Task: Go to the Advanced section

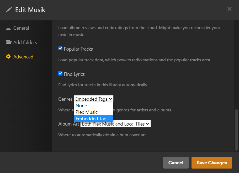Action: pos(23,57)
